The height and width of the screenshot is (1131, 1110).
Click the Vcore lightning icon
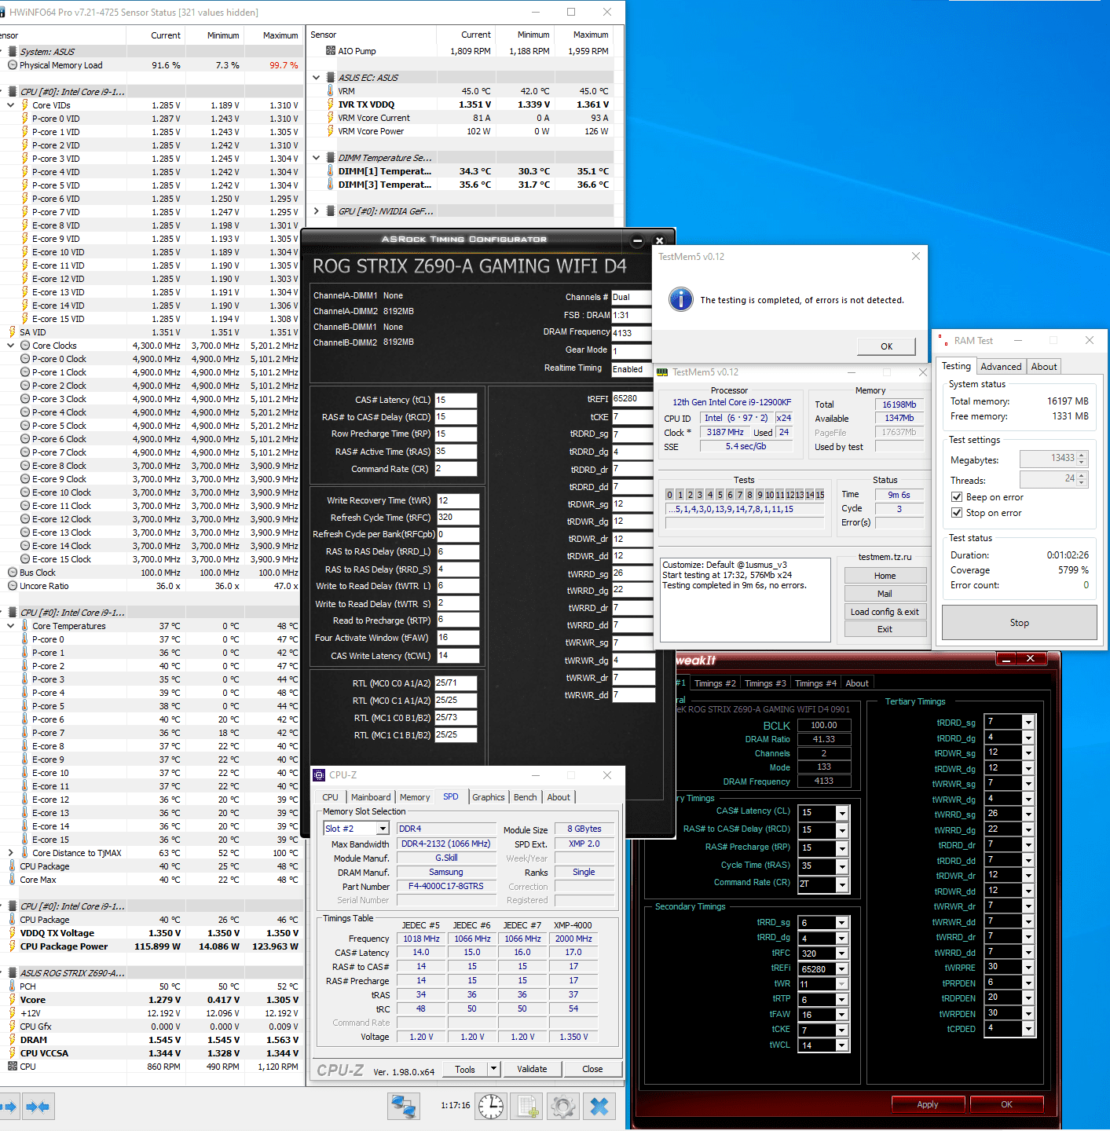tap(13, 1000)
